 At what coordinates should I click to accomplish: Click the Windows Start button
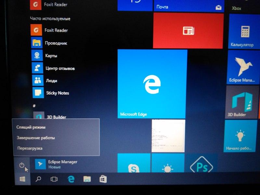coord(22,179)
